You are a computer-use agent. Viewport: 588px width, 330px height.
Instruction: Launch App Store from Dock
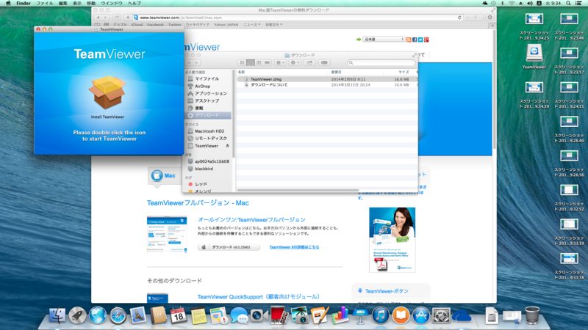[420, 315]
